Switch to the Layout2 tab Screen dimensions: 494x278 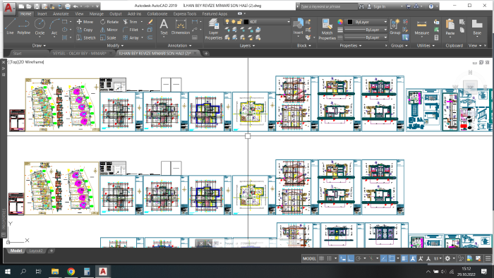[36, 250]
